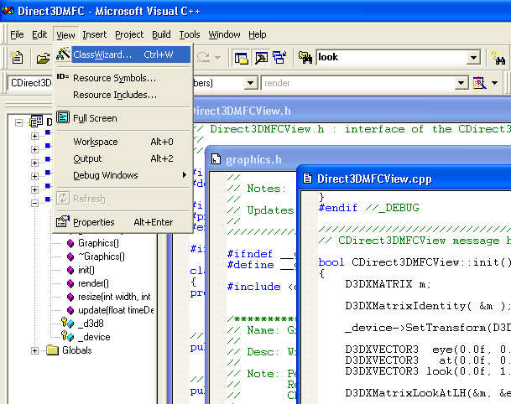Image resolution: width=511 pixels, height=404 pixels.
Task: Open the Edit menu
Action: pos(39,34)
